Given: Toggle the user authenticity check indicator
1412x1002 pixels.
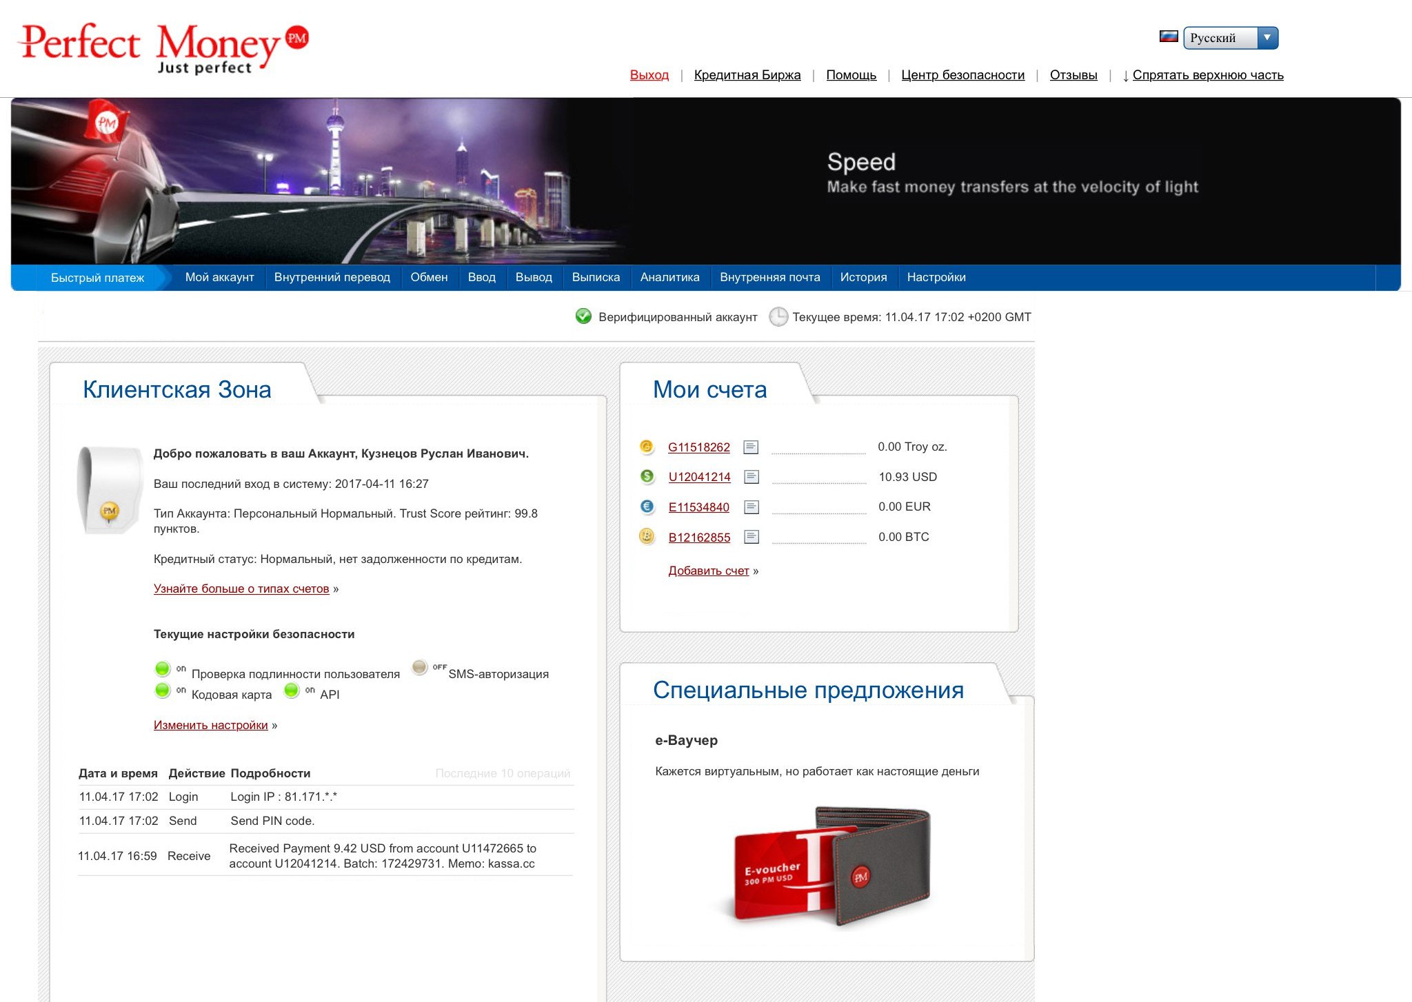Looking at the screenshot, I should [x=162, y=668].
